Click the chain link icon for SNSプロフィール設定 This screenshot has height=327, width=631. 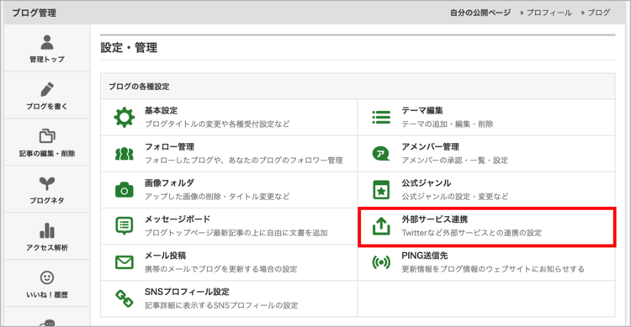click(125, 298)
